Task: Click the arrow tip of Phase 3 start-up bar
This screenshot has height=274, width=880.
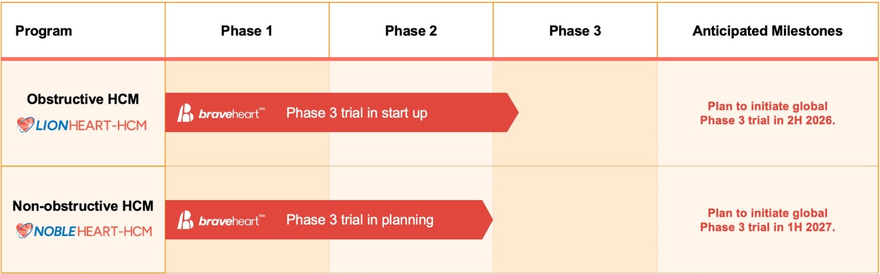Action: coord(513,113)
